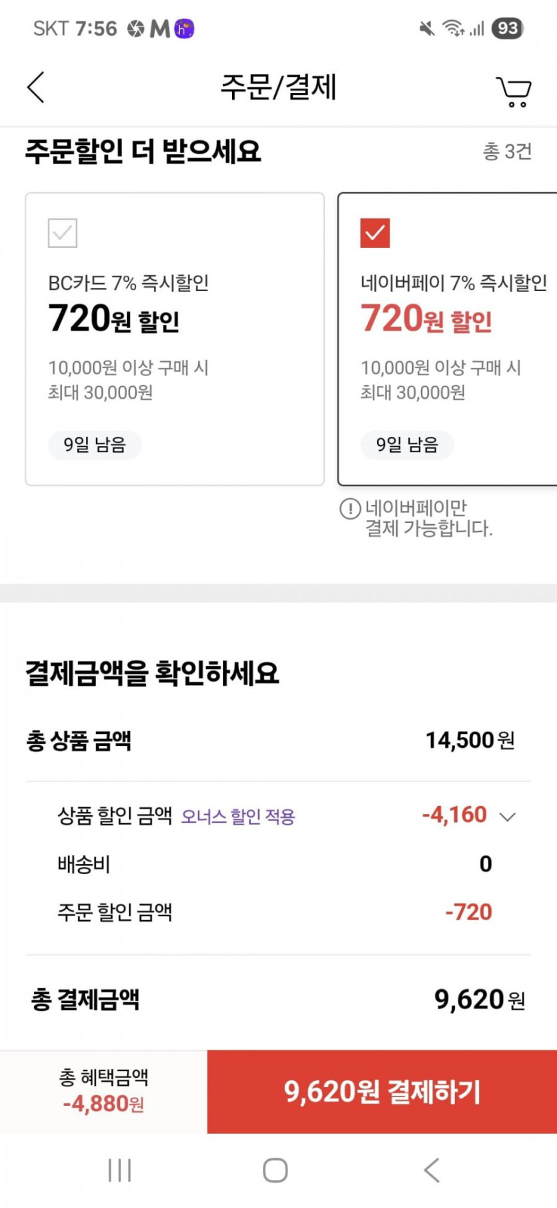Viewport: 557px width, 1208px height.
Task: Tap the battery 93 indicator
Action: pos(508,28)
